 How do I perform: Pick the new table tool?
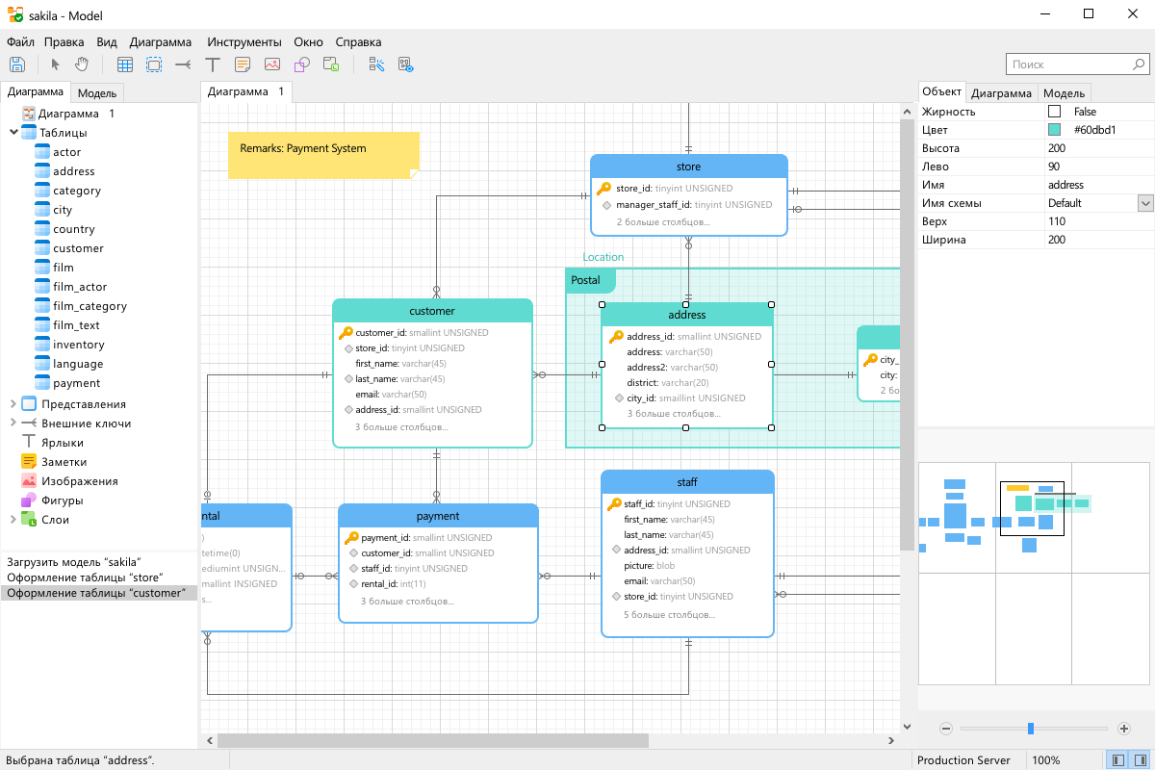pyautogui.click(x=125, y=64)
